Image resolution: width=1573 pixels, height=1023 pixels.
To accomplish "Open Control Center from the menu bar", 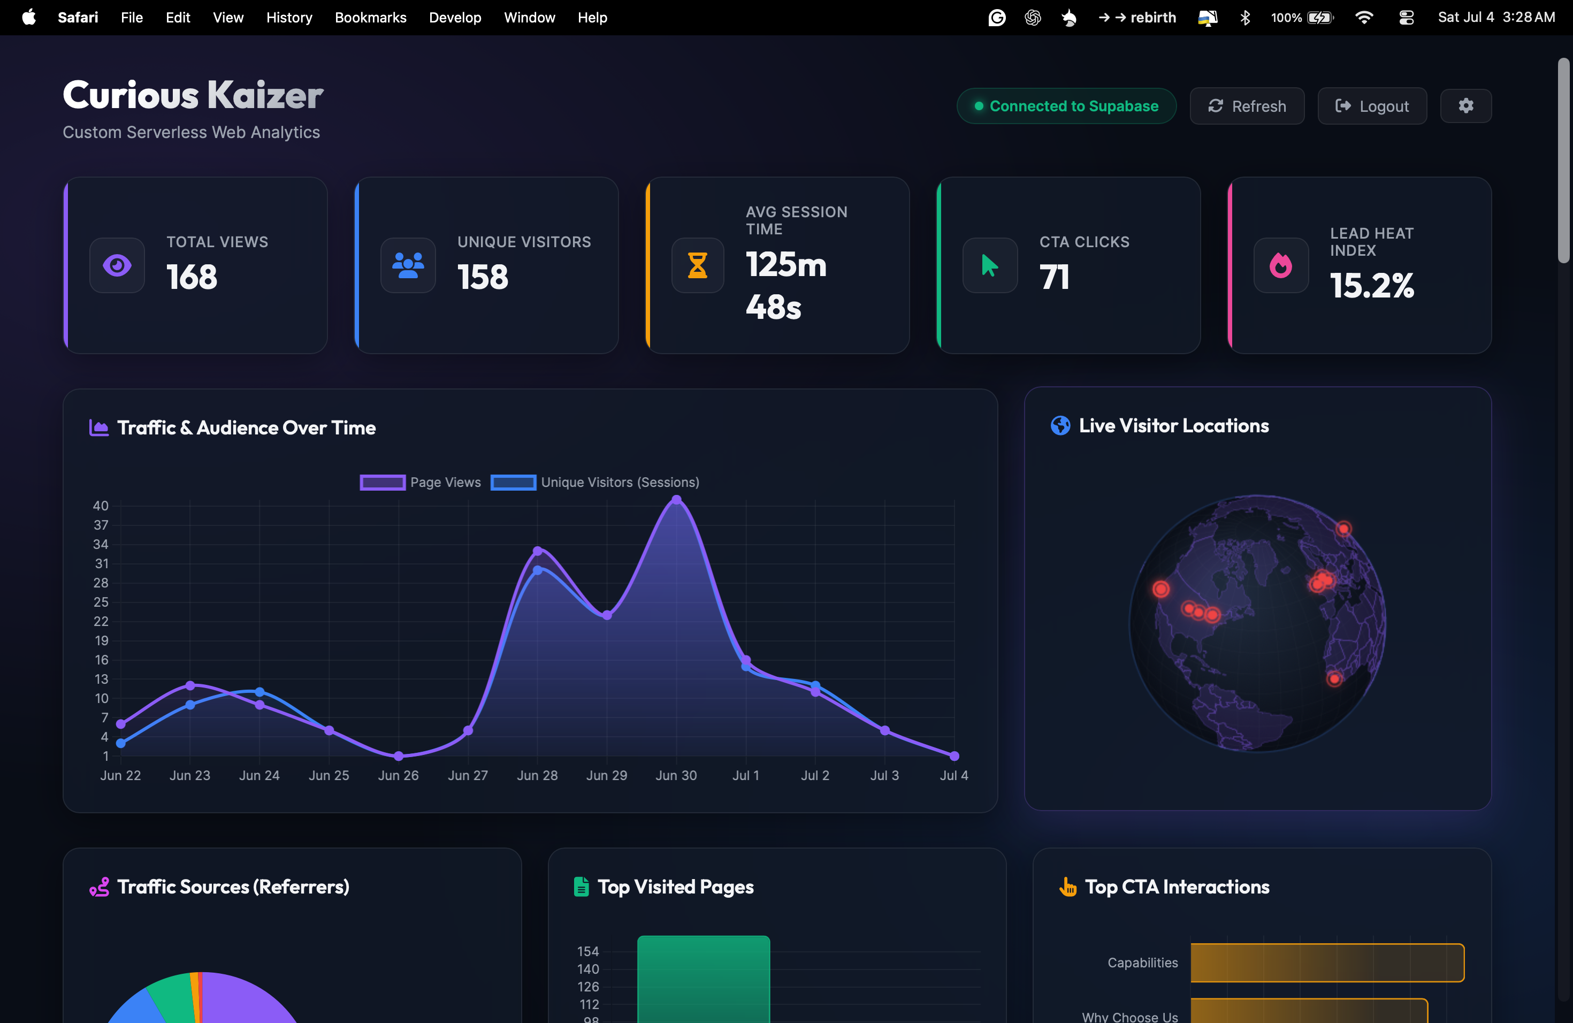I will 1407,17.
